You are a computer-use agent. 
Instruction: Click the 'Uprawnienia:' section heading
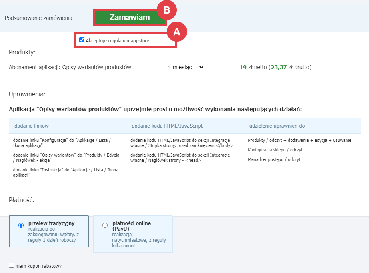coord(27,94)
